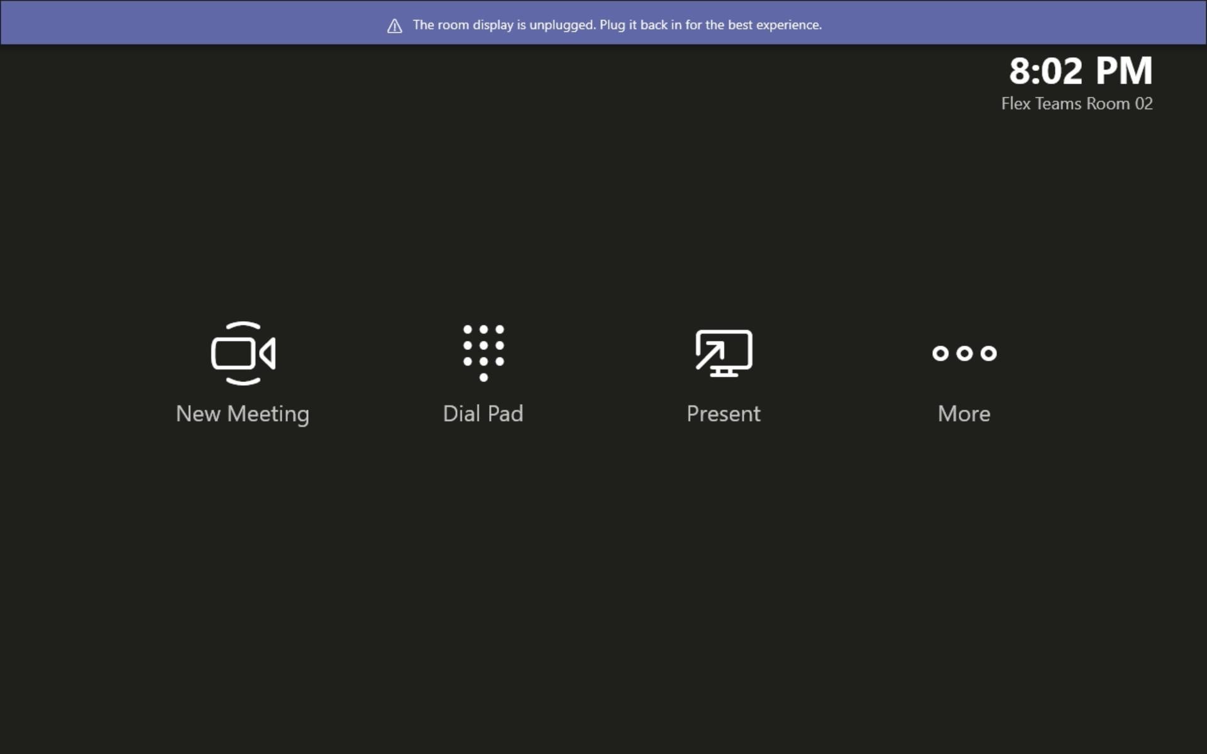
Task: Start a New Meeting
Action: pos(243,372)
